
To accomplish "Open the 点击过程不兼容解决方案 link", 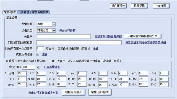I will 43,93.
